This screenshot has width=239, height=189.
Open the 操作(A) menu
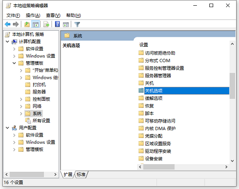click(33, 15)
